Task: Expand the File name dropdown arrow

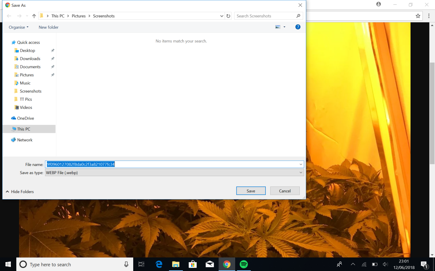Action: [301, 164]
